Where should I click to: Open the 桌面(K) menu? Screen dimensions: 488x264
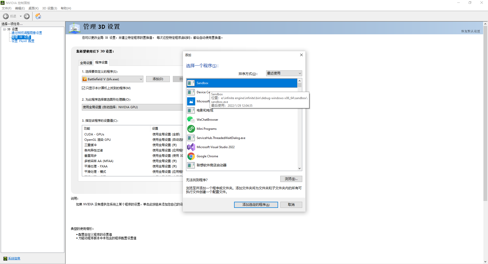pos(34,8)
